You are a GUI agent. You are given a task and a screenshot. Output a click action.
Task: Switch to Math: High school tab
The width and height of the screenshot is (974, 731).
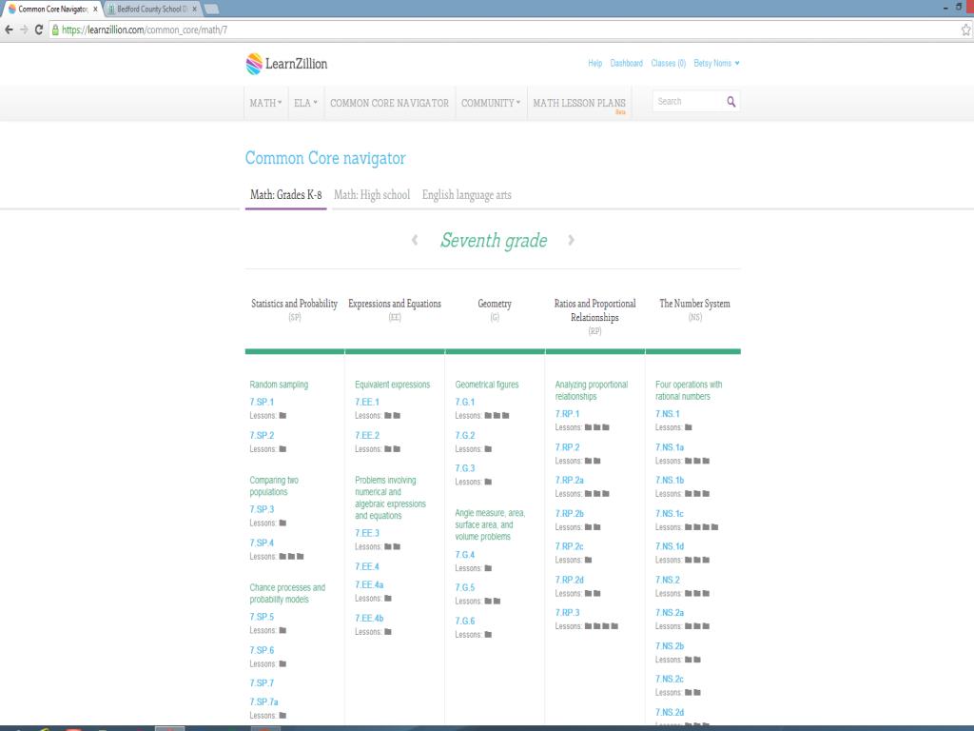click(x=372, y=194)
